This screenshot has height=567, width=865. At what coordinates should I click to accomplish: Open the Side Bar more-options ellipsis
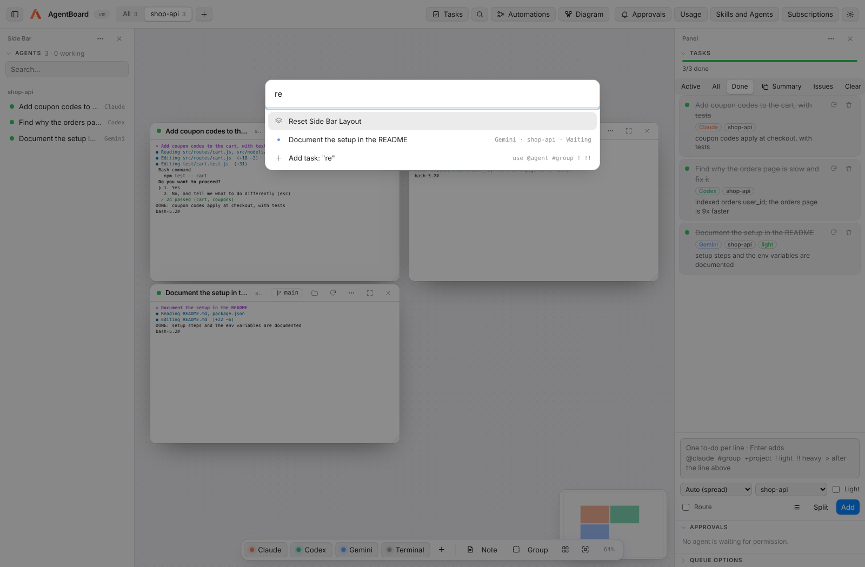(101, 39)
